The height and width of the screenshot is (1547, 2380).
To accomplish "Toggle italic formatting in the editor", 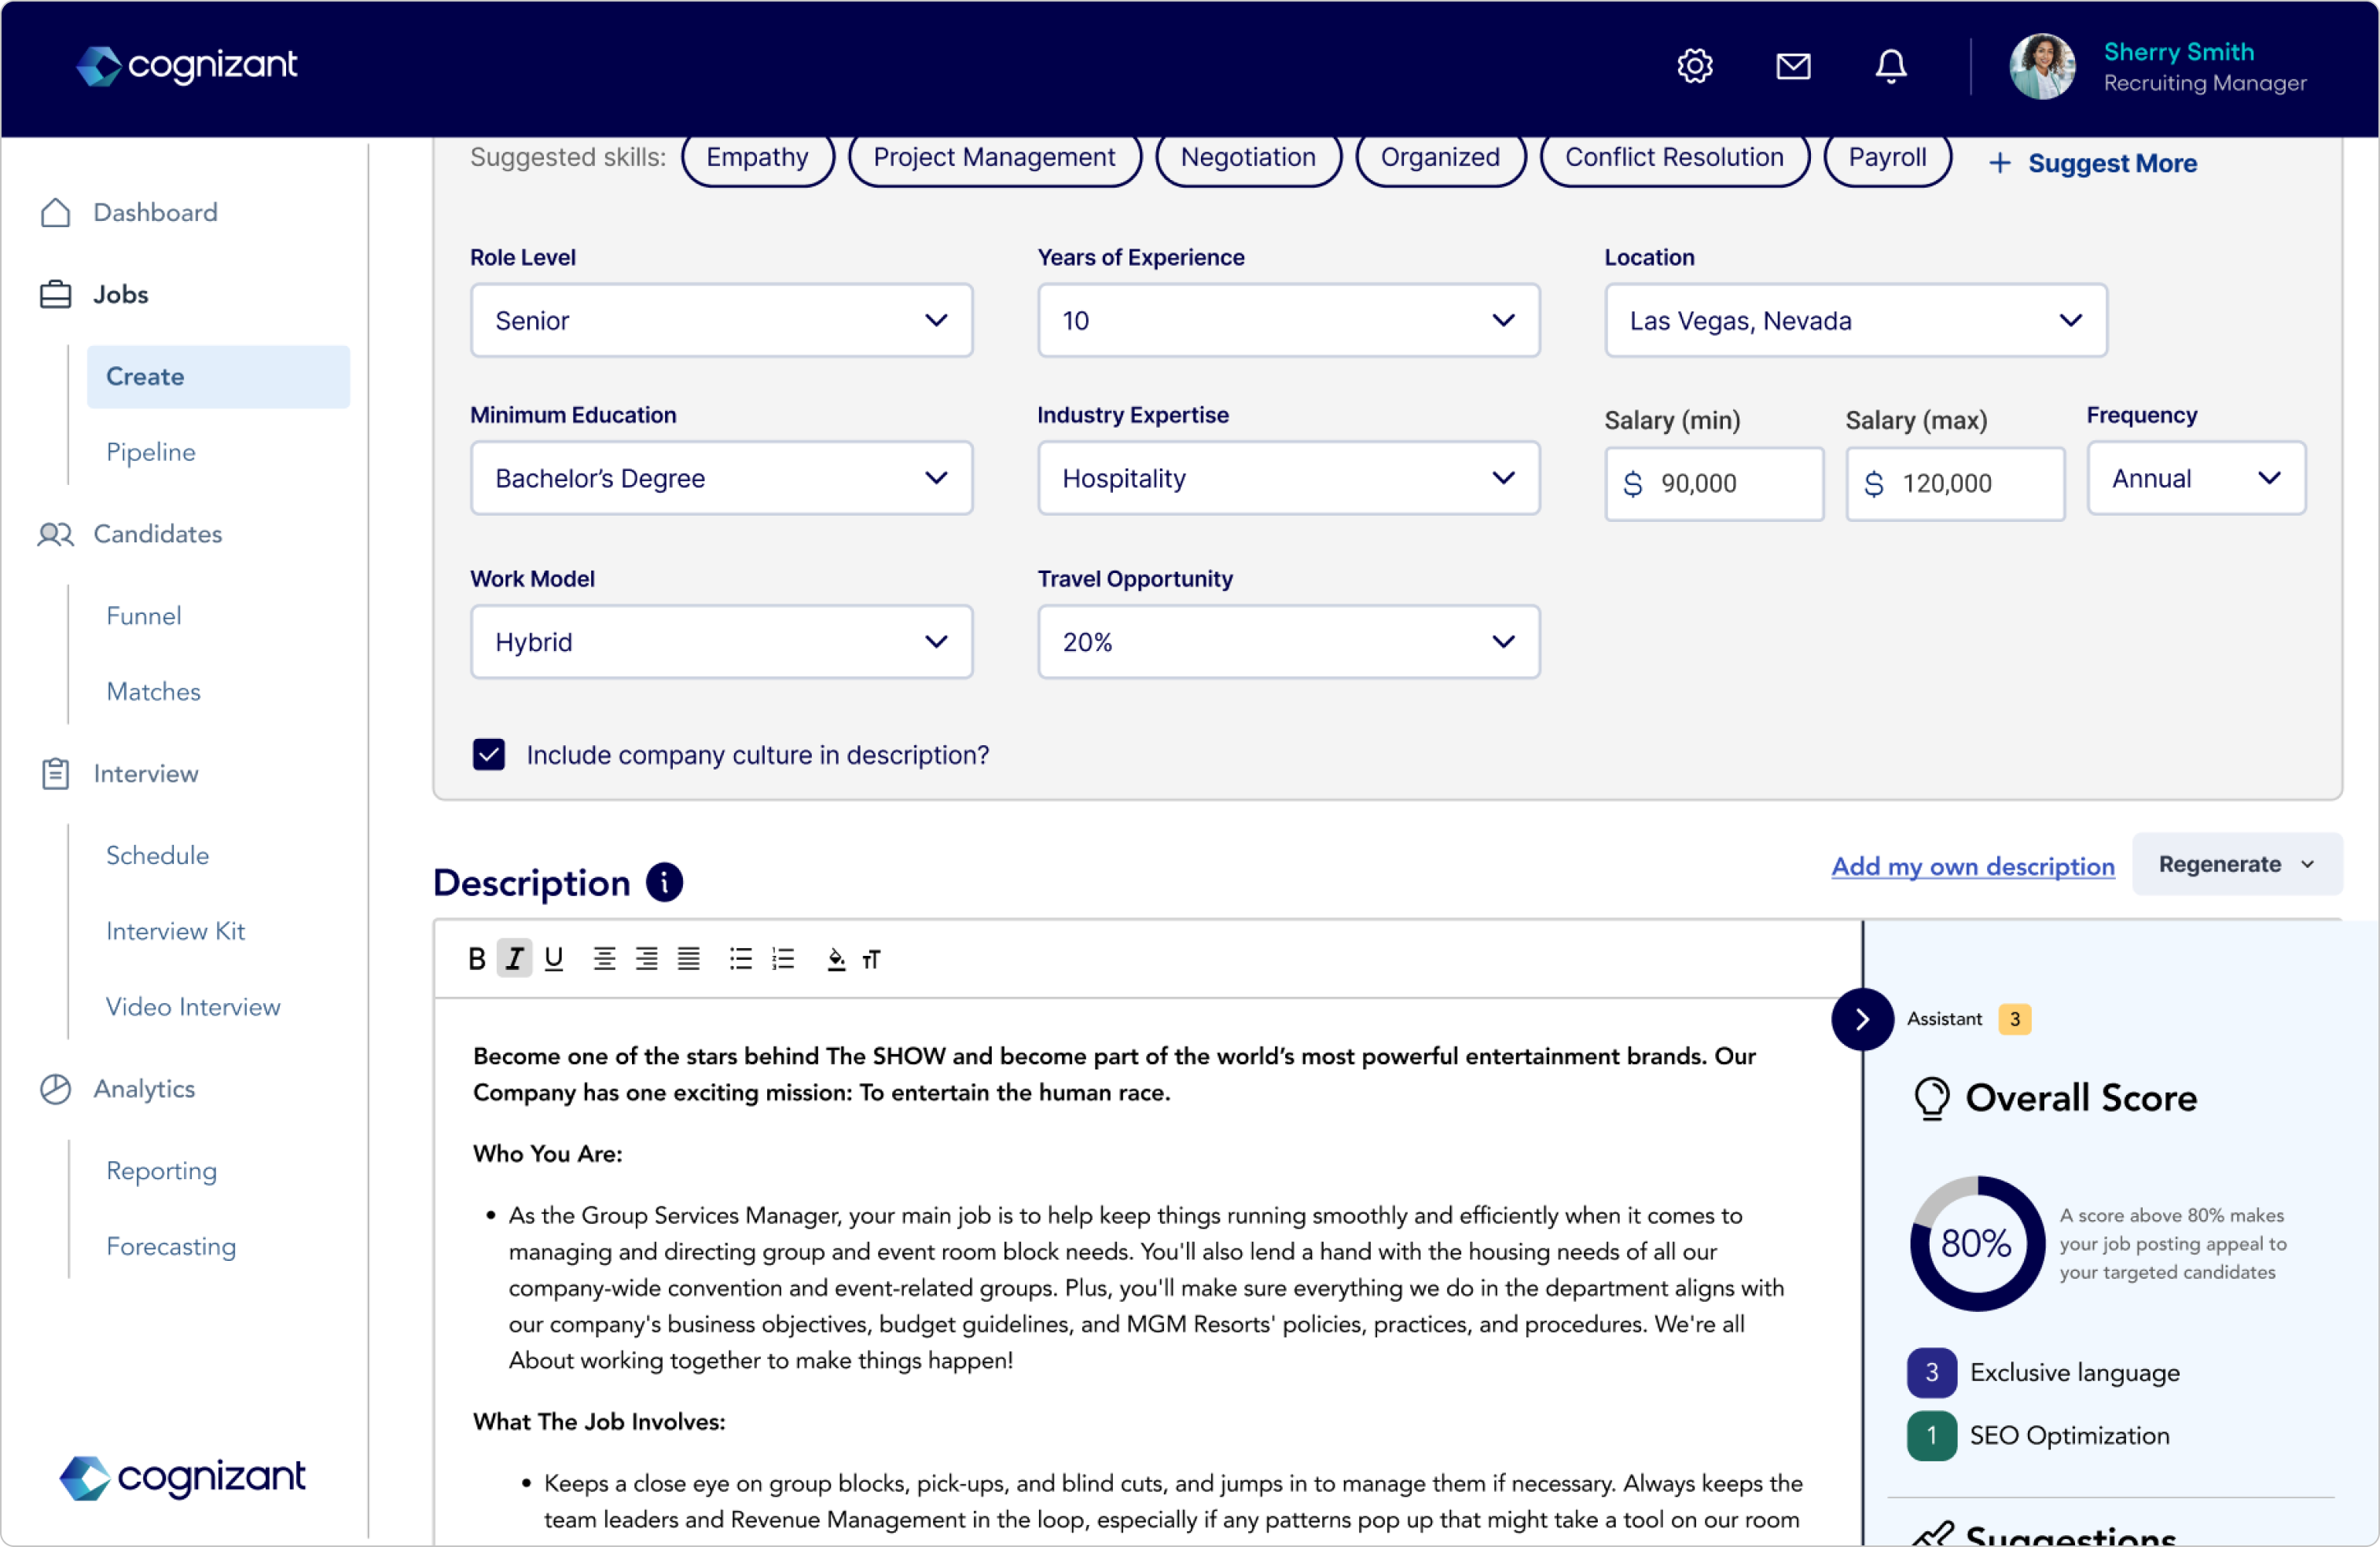I will click(514, 958).
